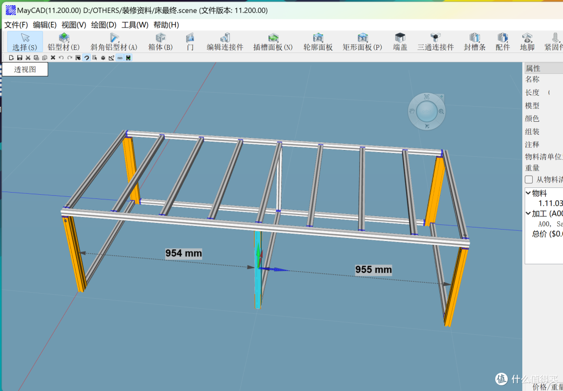
Task: Open the 绘图(D) menu
Action: click(104, 25)
